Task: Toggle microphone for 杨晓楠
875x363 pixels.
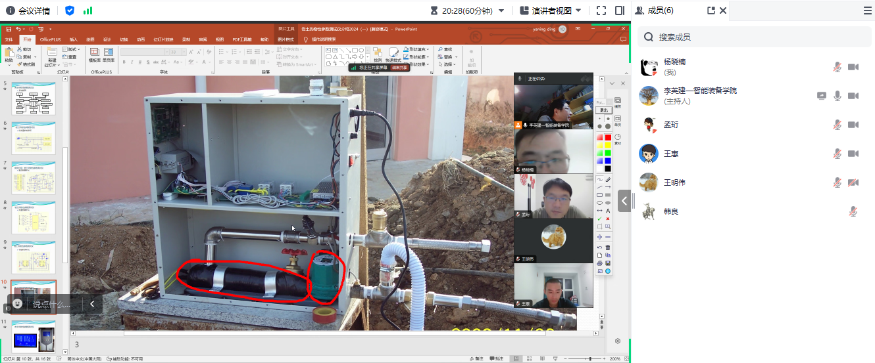Action: 838,67
